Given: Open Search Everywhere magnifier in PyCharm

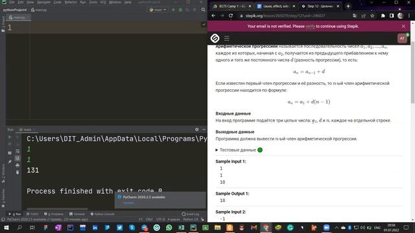Looking at the screenshot, I should coord(203,10).
